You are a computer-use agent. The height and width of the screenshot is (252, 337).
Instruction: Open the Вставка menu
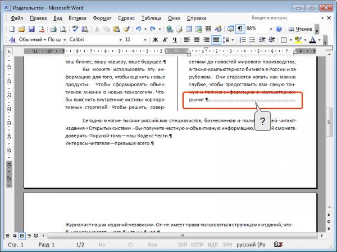tap(78, 18)
